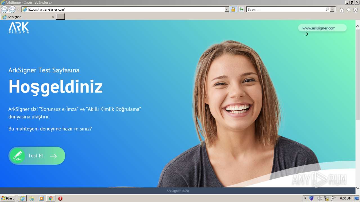The width and height of the screenshot is (360, 202).
Task: Click the magnifier search icon
Action: tap(327, 9)
